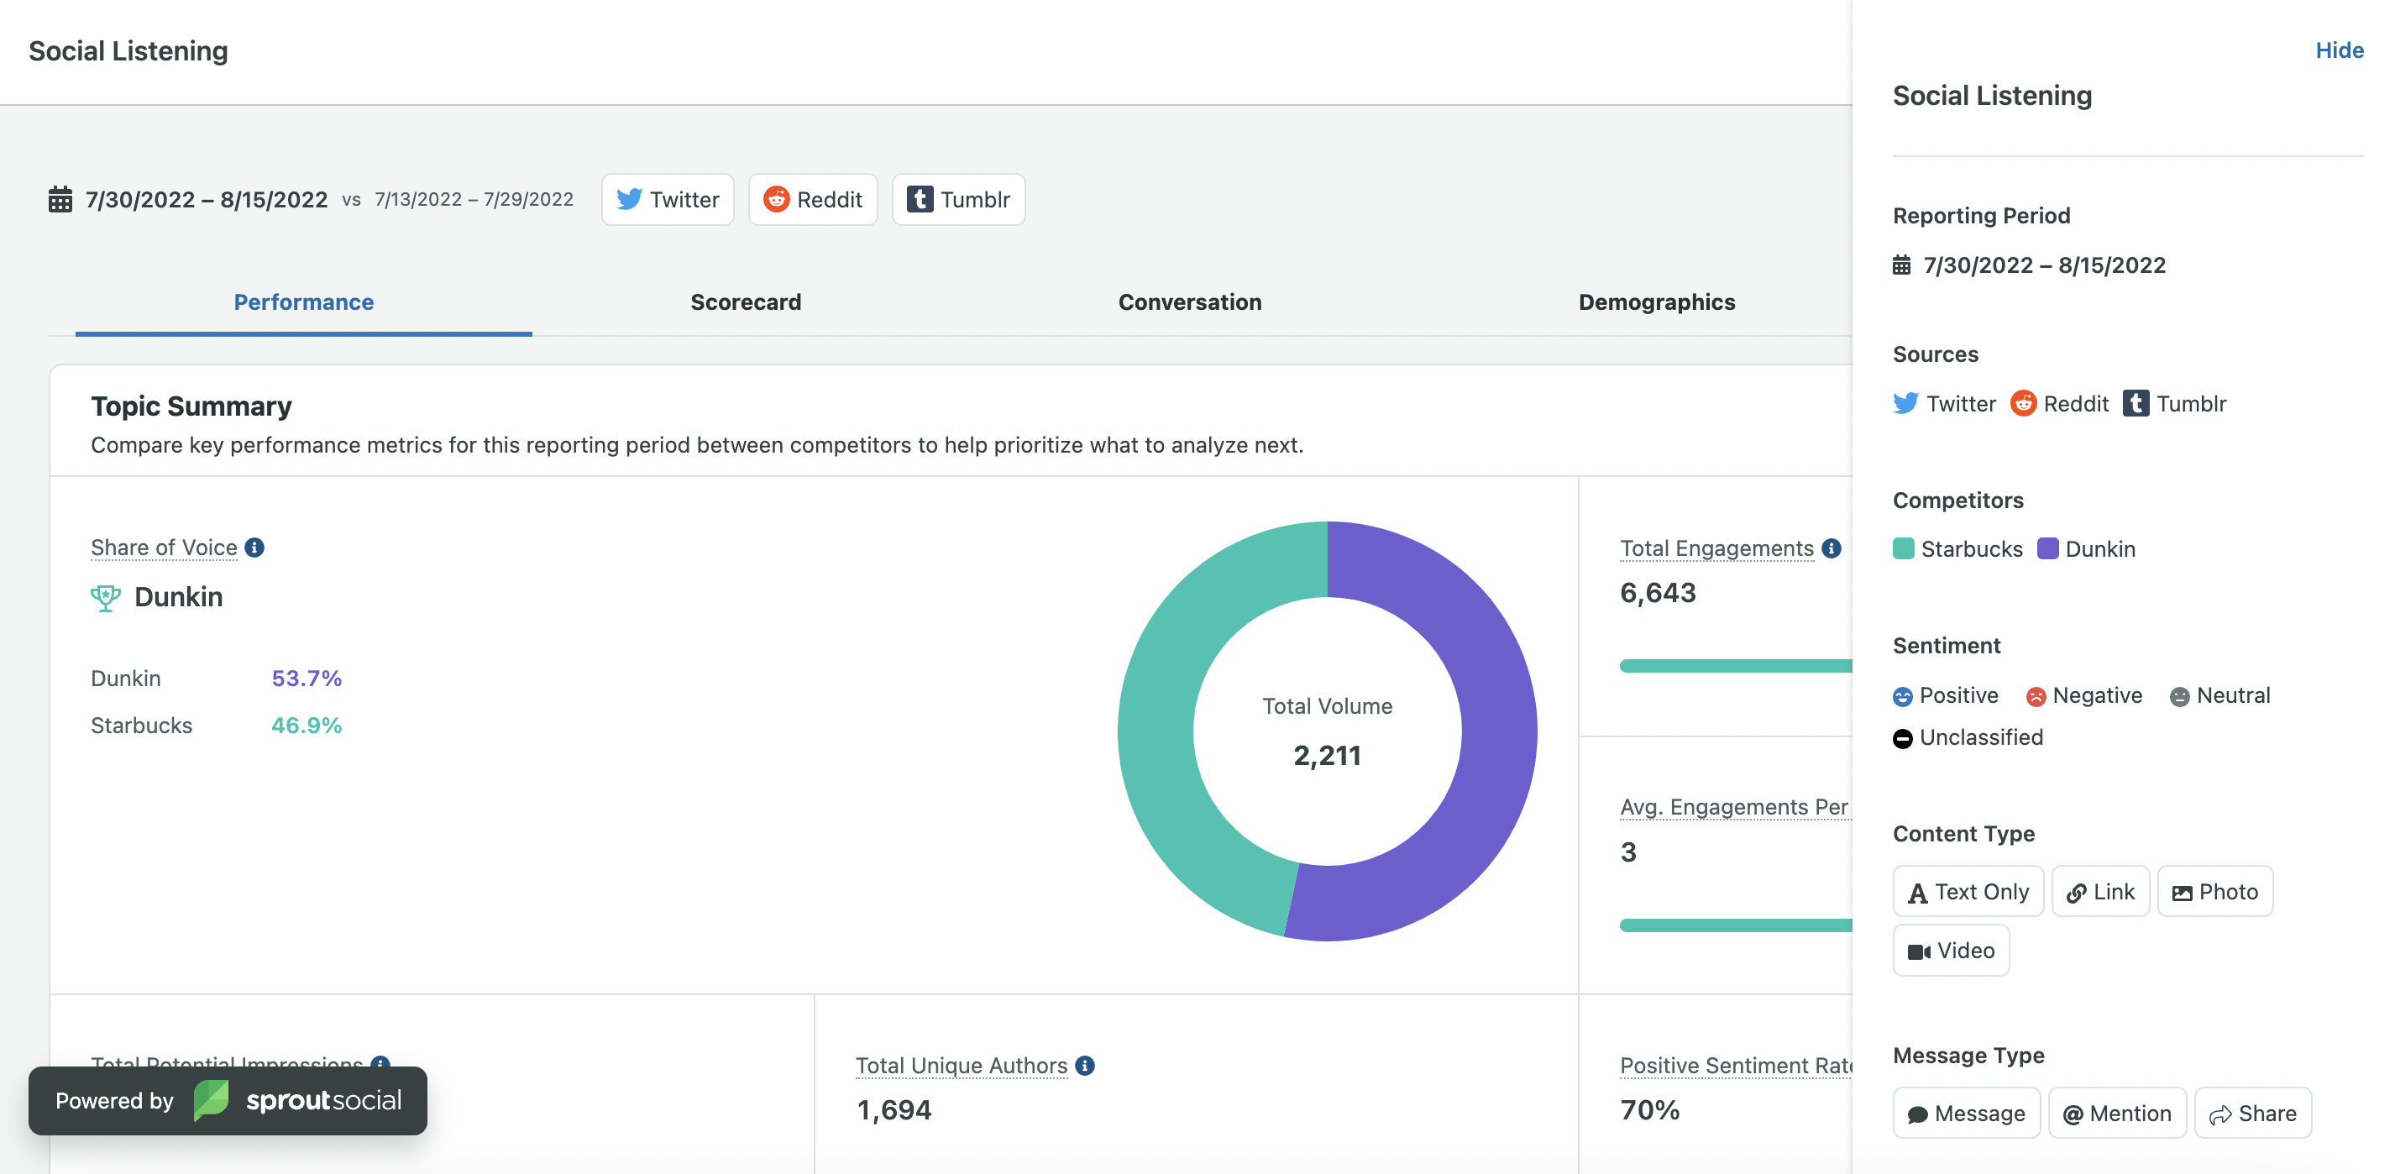2395x1174 pixels.
Task: Click the 6,643 engagements value
Action: point(1658,593)
